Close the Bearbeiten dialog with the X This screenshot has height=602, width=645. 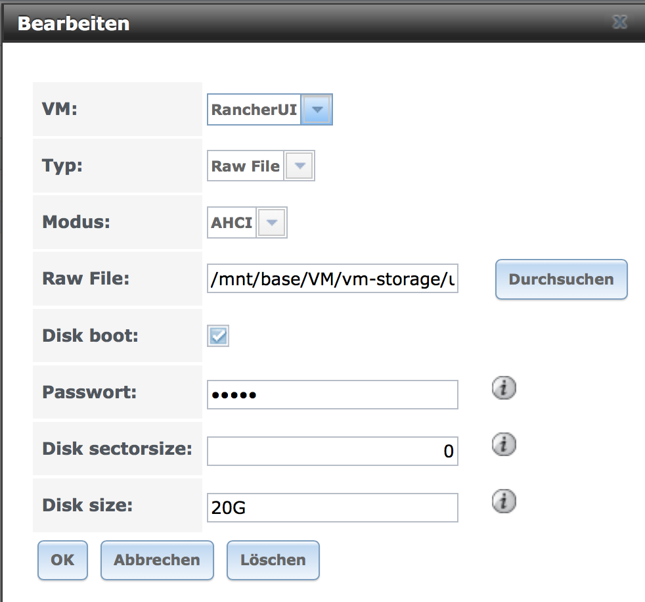[619, 22]
